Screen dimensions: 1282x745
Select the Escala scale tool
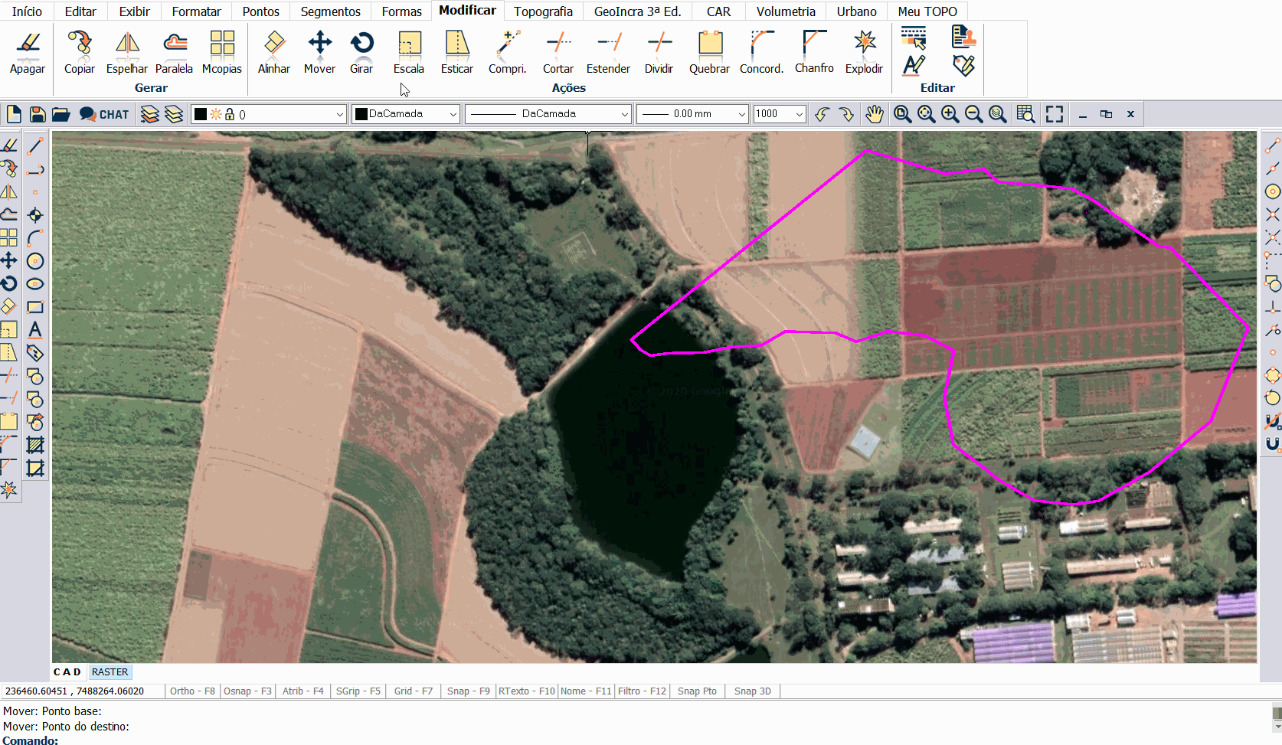point(409,52)
